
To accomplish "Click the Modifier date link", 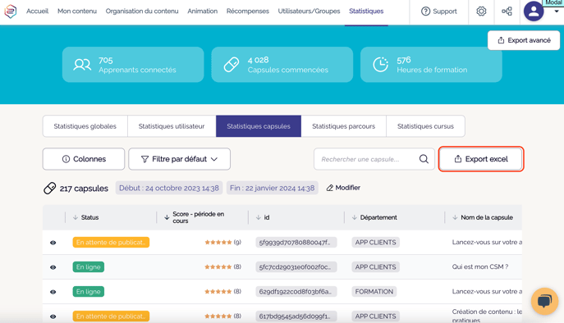I will (343, 188).
